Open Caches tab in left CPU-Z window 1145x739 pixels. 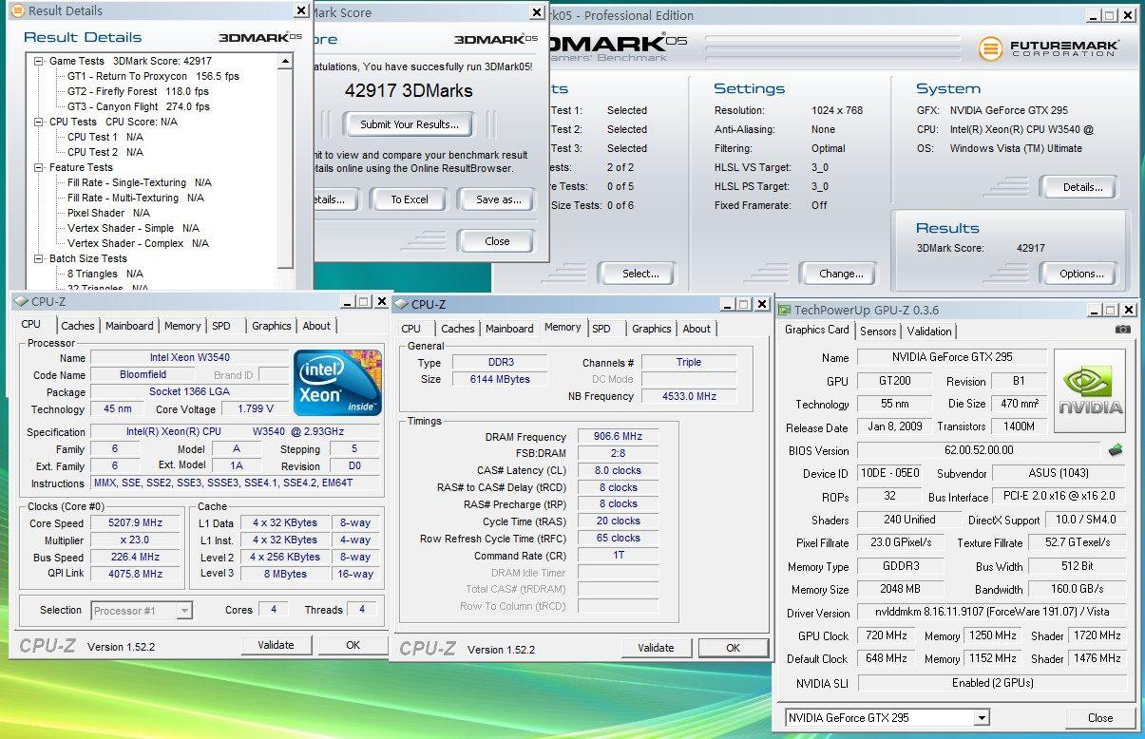[x=78, y=326]
